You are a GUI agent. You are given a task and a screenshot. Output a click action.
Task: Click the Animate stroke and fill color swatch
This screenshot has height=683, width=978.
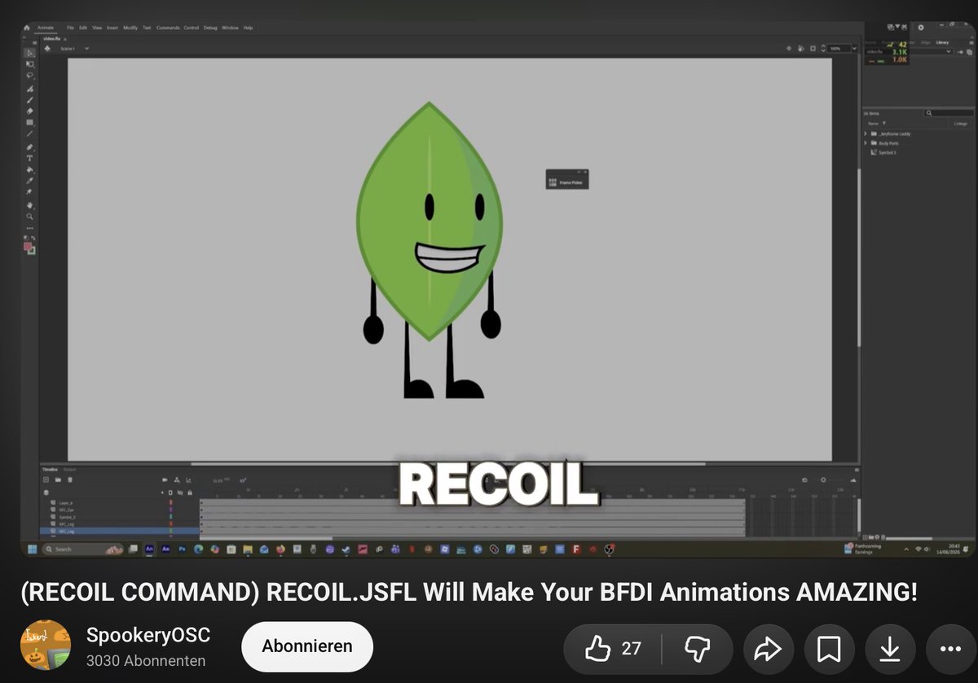[x=29, y=247]
